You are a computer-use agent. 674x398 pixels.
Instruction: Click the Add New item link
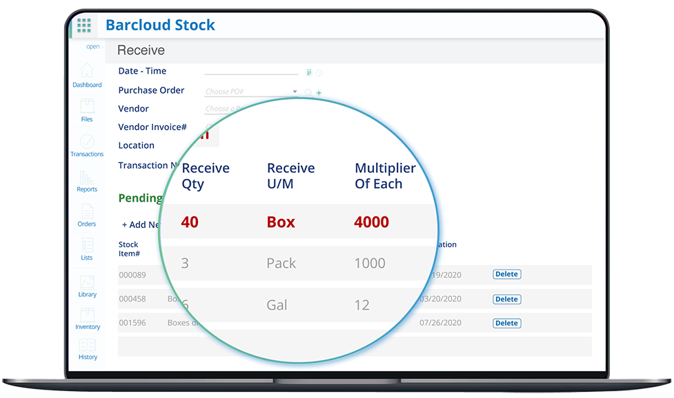141,224
